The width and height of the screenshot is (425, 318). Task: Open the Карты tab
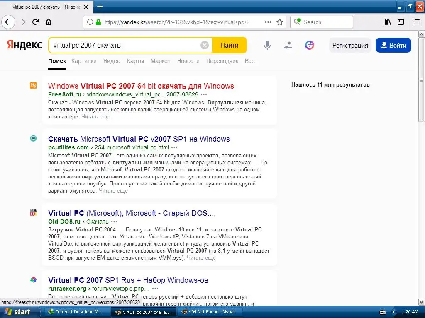135,61
